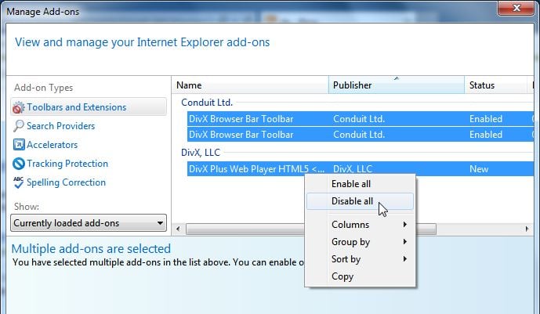Open Spelling Correction add-on type

tap(66, 182)
